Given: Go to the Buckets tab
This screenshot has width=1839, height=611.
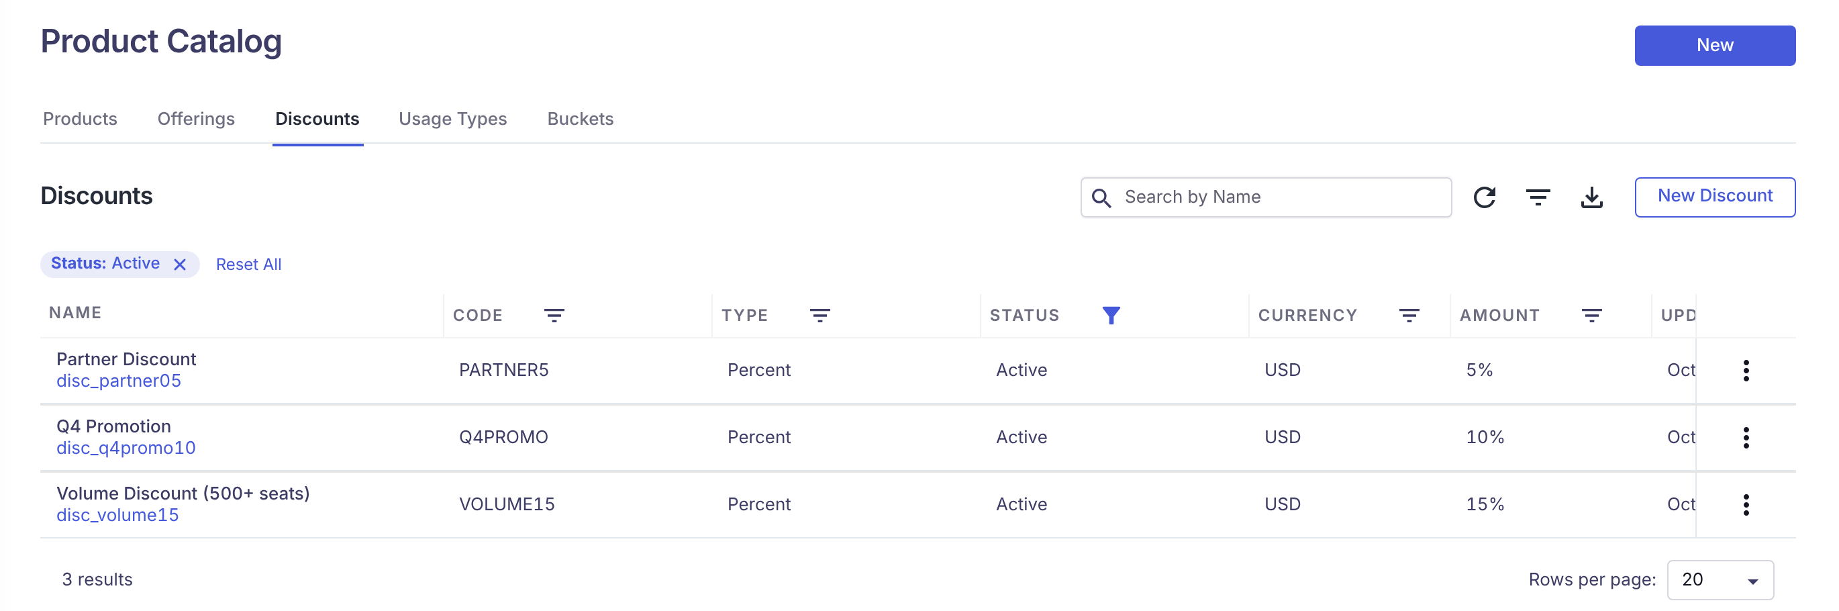Looking at the screenshot, I should [580, 118].
